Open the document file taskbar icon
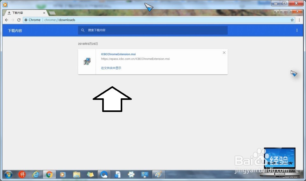 click(117, 174)
